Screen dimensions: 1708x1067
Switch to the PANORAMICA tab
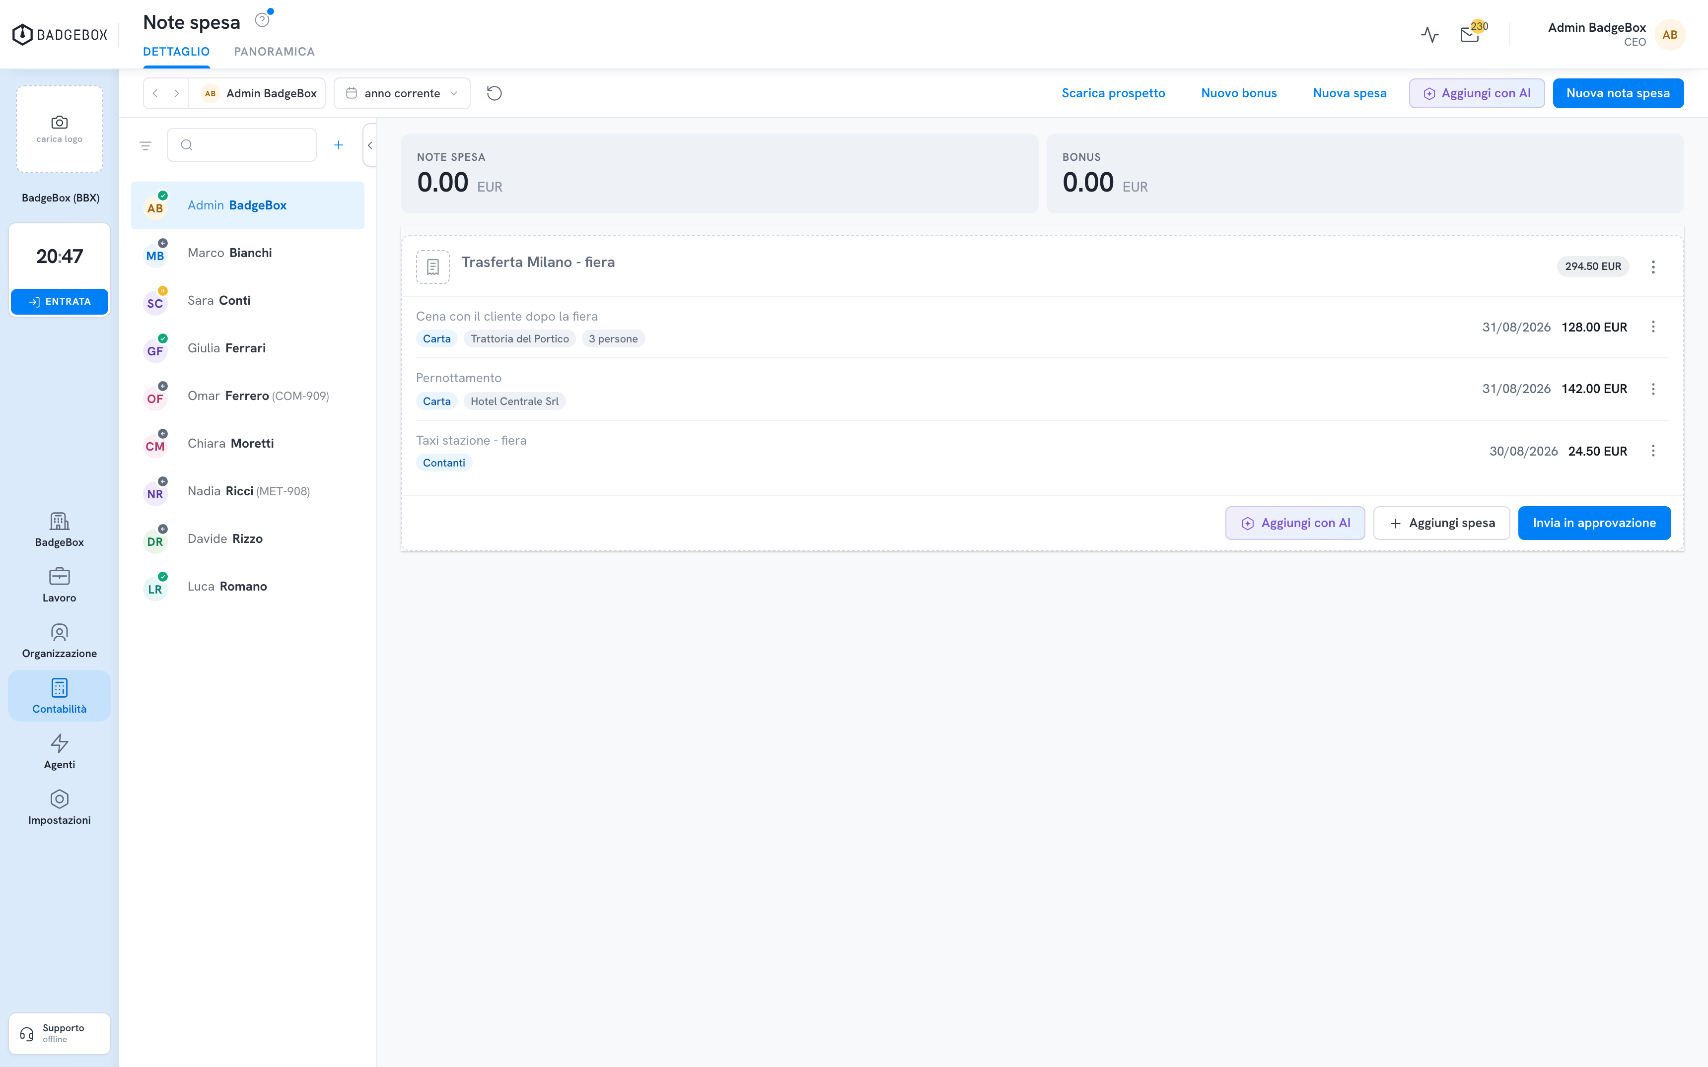274,52
